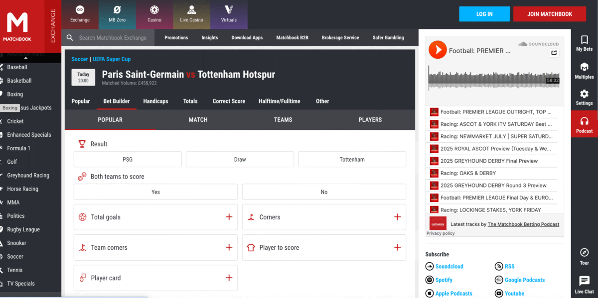Open the MB Zero product tile
The height and width of the screenshot is (298, 598).
click(117, 14)
